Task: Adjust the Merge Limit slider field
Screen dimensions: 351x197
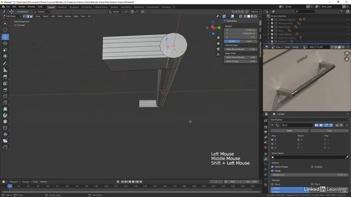Action: (309, 175)
